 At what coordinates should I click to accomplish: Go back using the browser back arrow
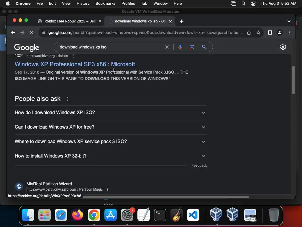click(13, 33)
